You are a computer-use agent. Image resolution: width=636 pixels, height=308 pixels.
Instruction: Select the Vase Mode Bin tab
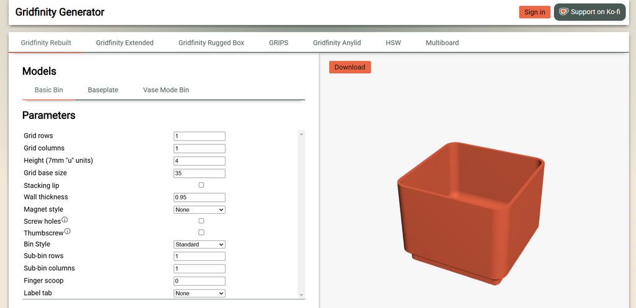166,90
